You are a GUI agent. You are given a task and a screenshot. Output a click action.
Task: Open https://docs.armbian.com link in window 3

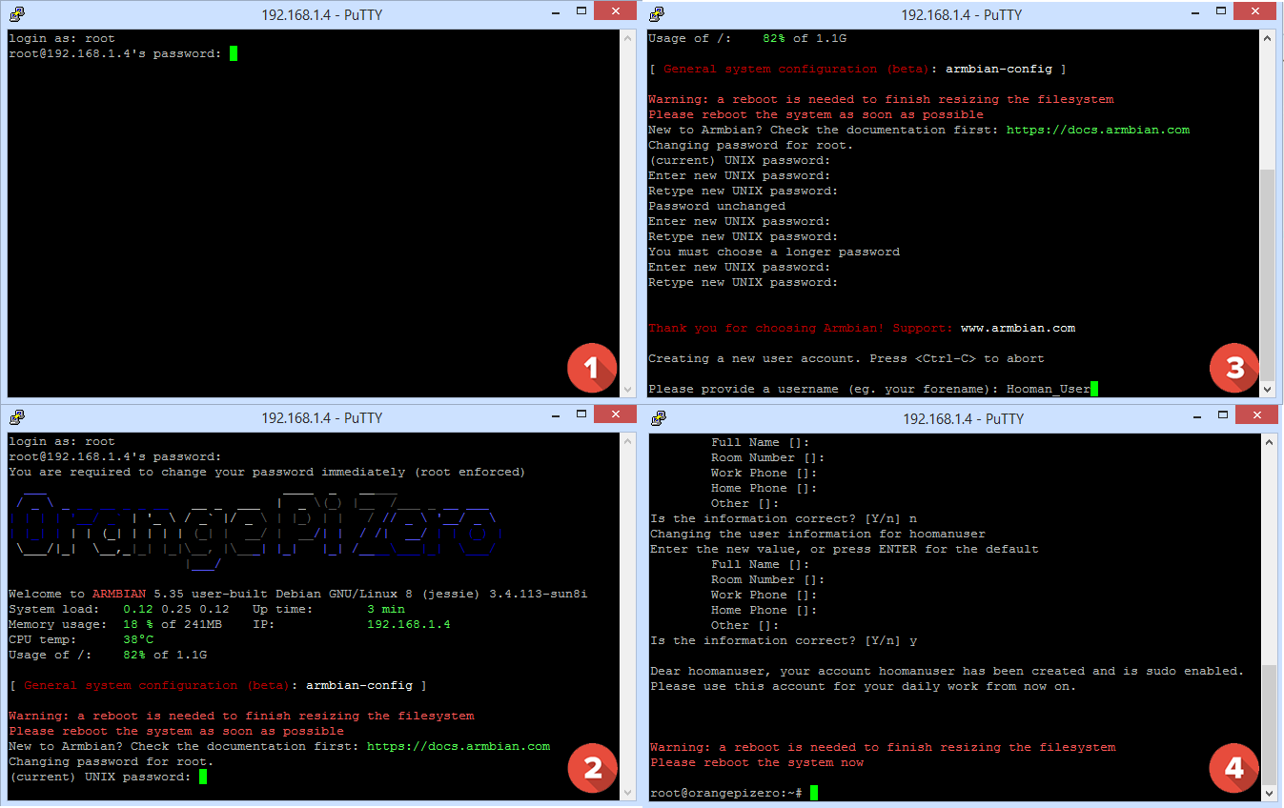[x=1097, y=130]
